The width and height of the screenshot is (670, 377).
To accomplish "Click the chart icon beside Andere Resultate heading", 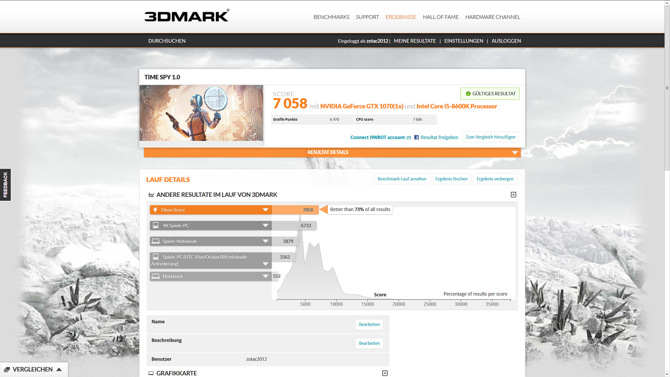I will point(151,195).
